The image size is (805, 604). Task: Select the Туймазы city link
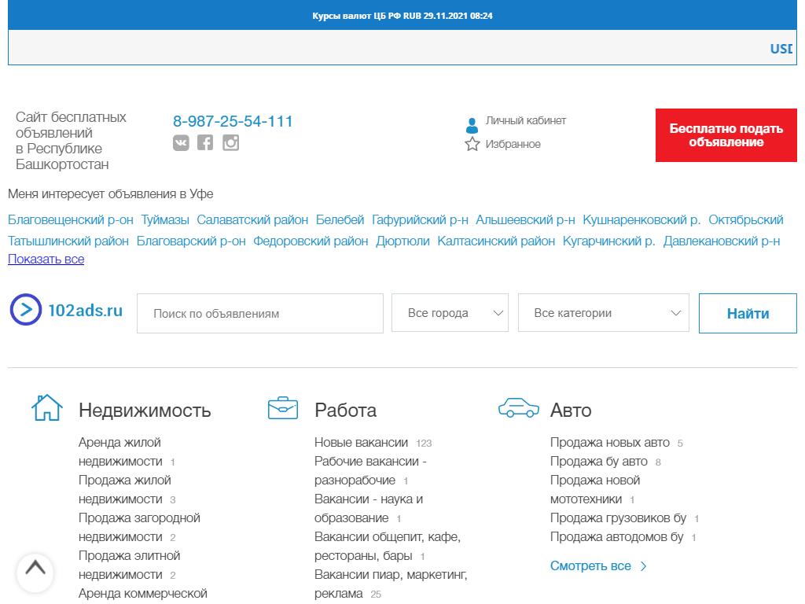coord(165,219)
